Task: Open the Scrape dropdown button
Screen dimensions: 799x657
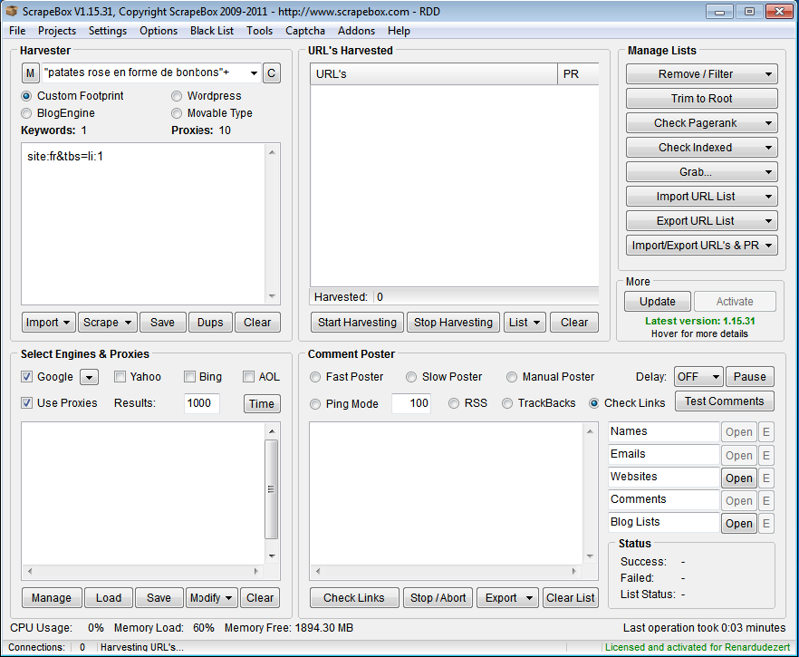Action: (108, 323)
